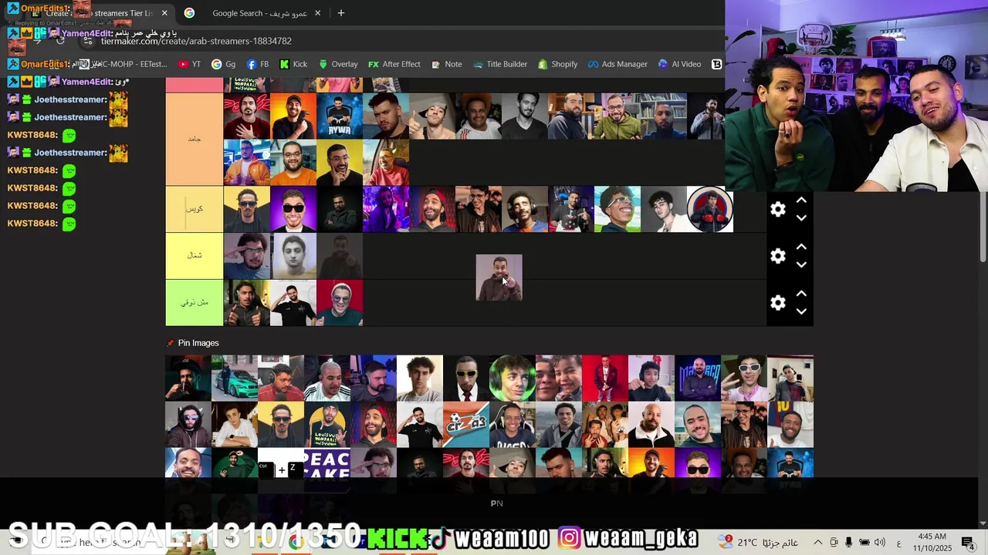
Task: Select the purple-background sunglasses thumbnail in كويس tier
Action: 293,209
